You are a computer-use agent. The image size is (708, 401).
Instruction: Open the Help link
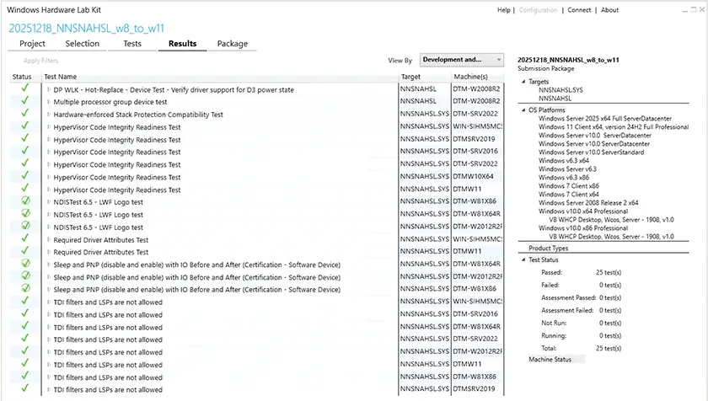pyautogui.click(x=504, y=10)
